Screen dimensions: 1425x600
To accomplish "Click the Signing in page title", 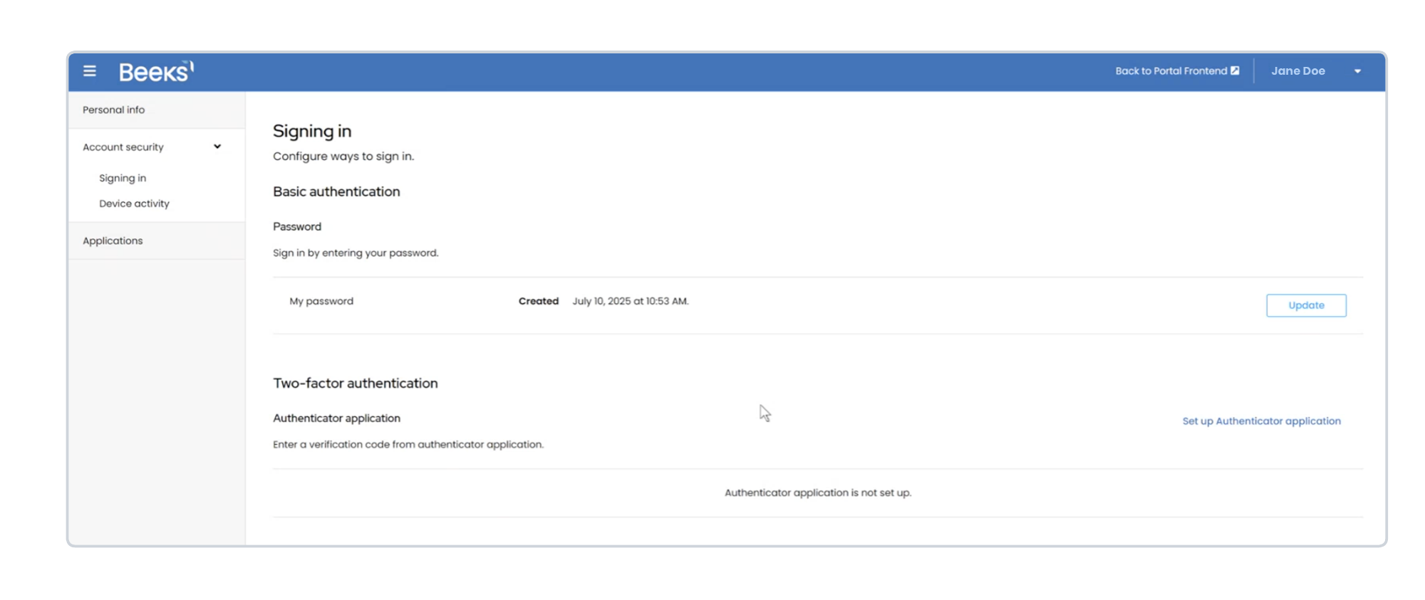I will click(312, 131).
